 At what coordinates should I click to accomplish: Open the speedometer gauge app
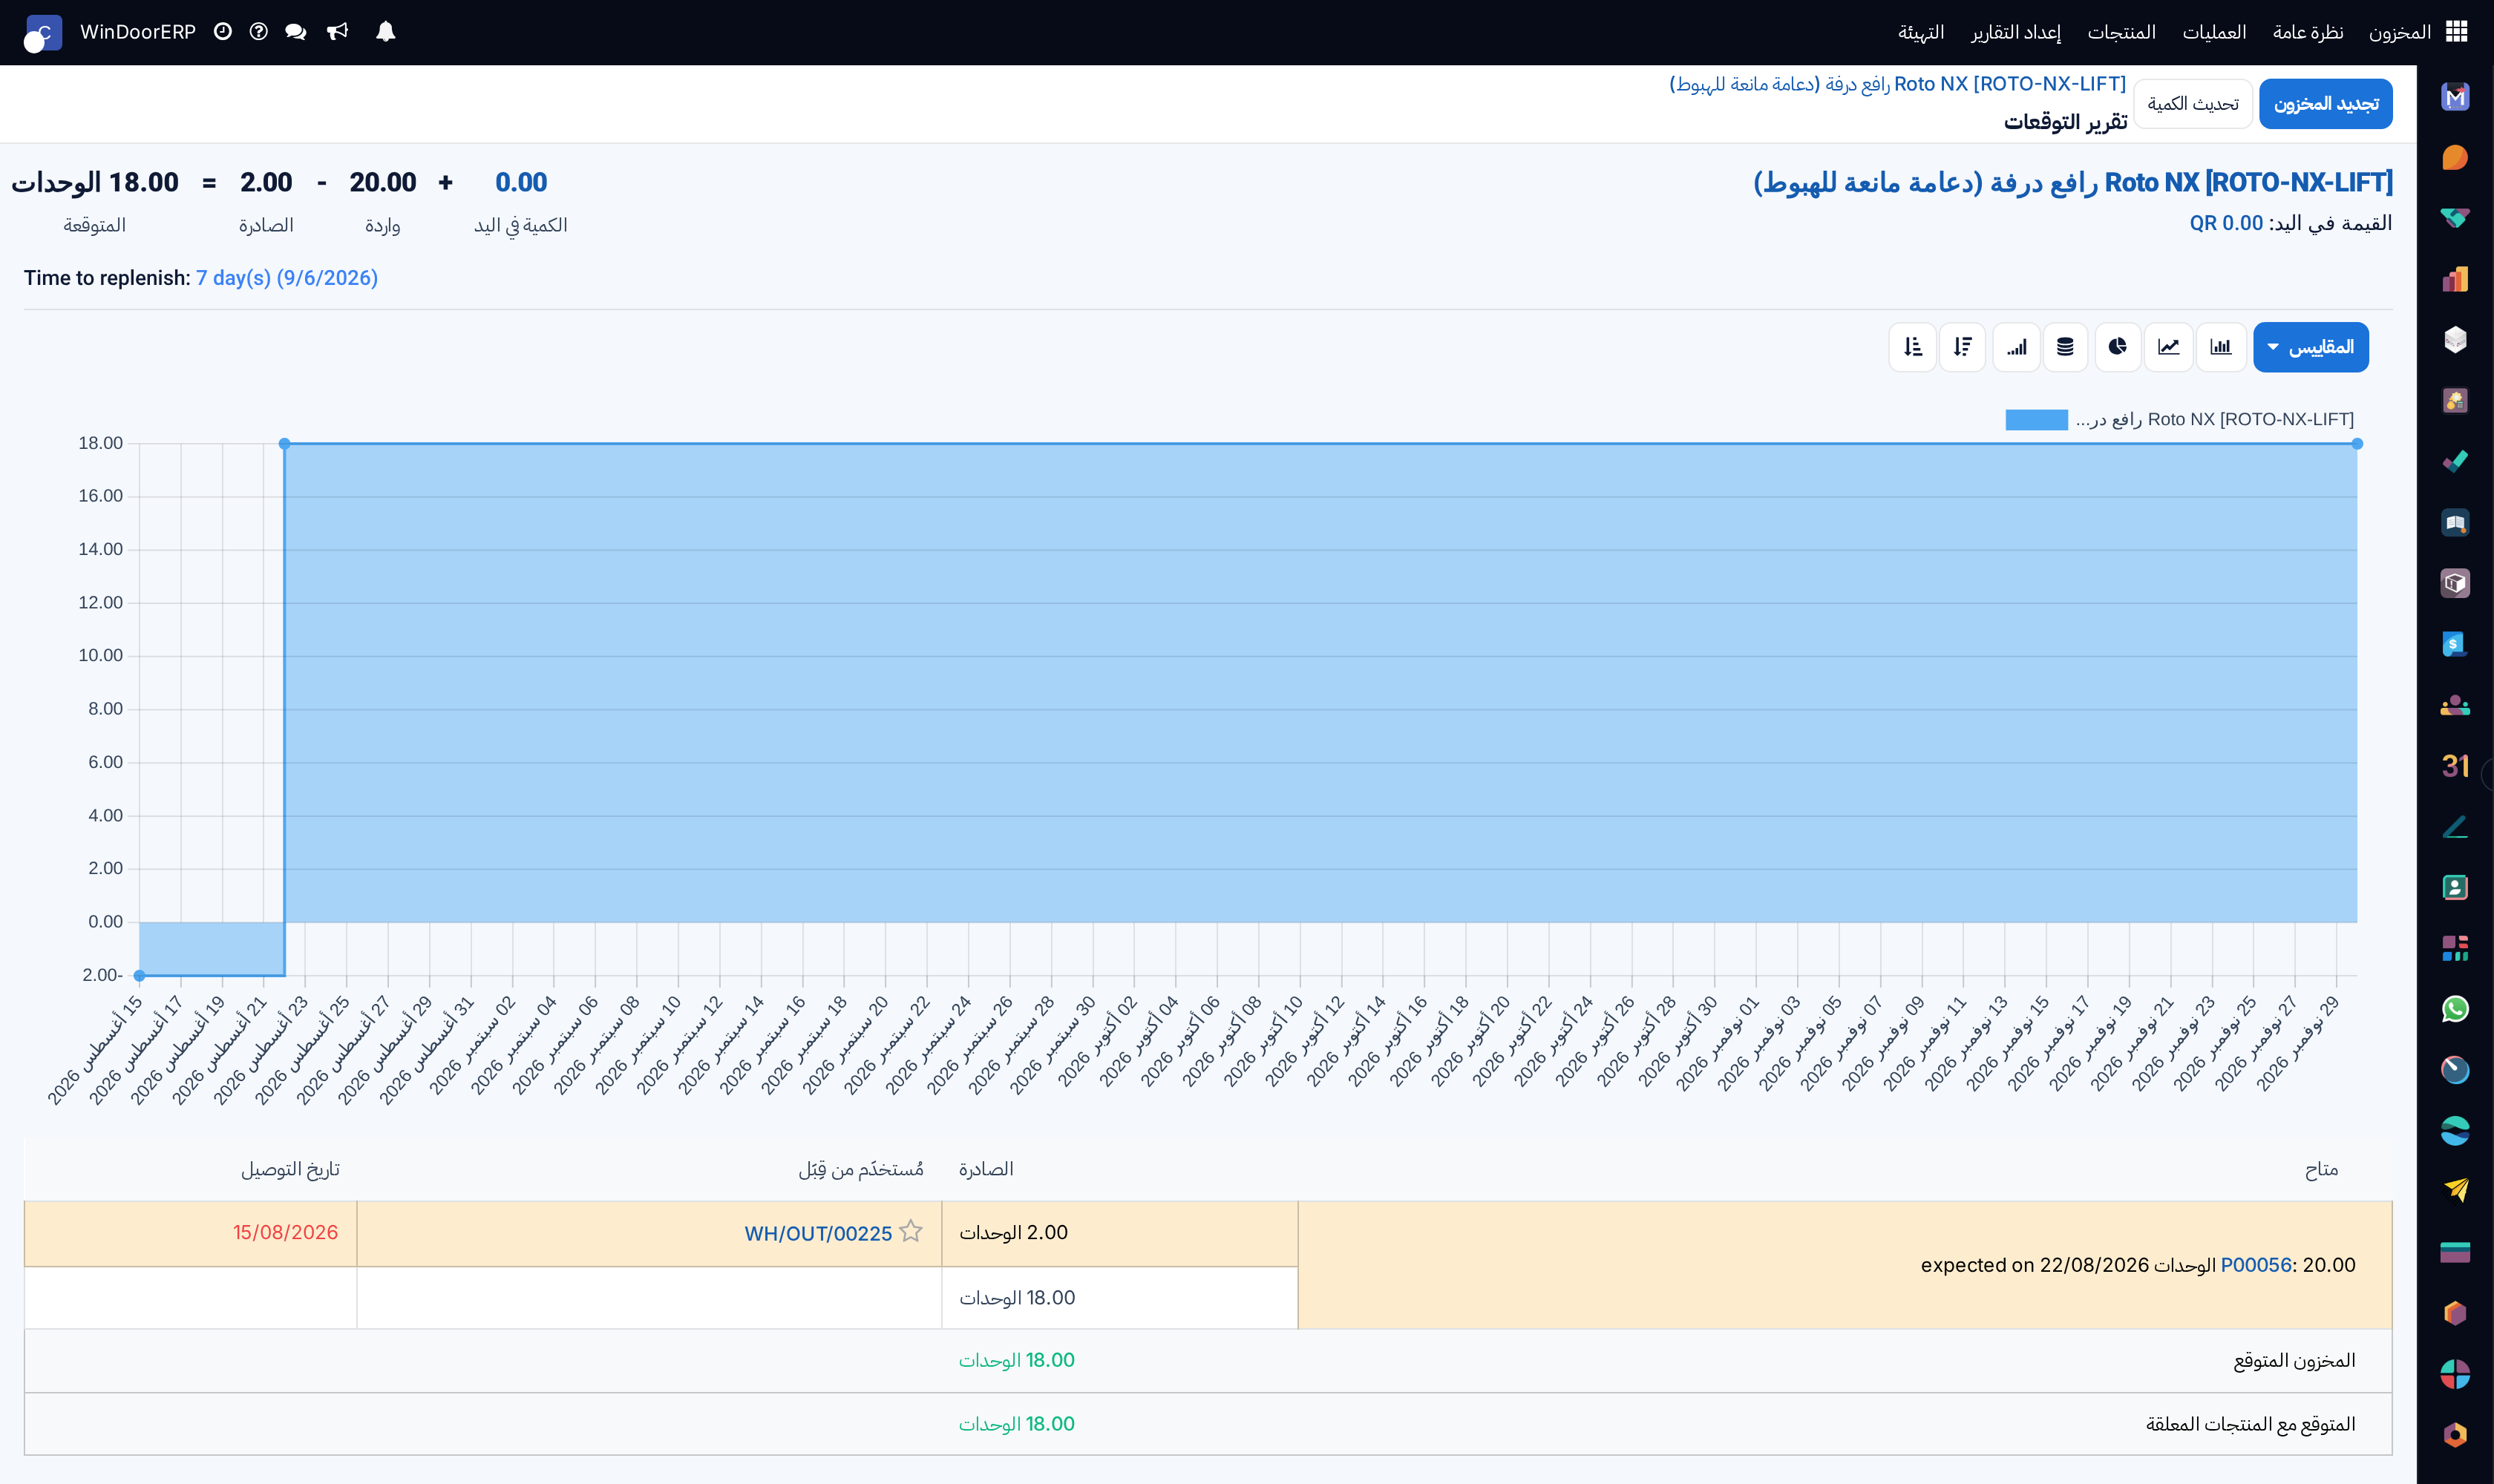click(x=2454, y=1070)
